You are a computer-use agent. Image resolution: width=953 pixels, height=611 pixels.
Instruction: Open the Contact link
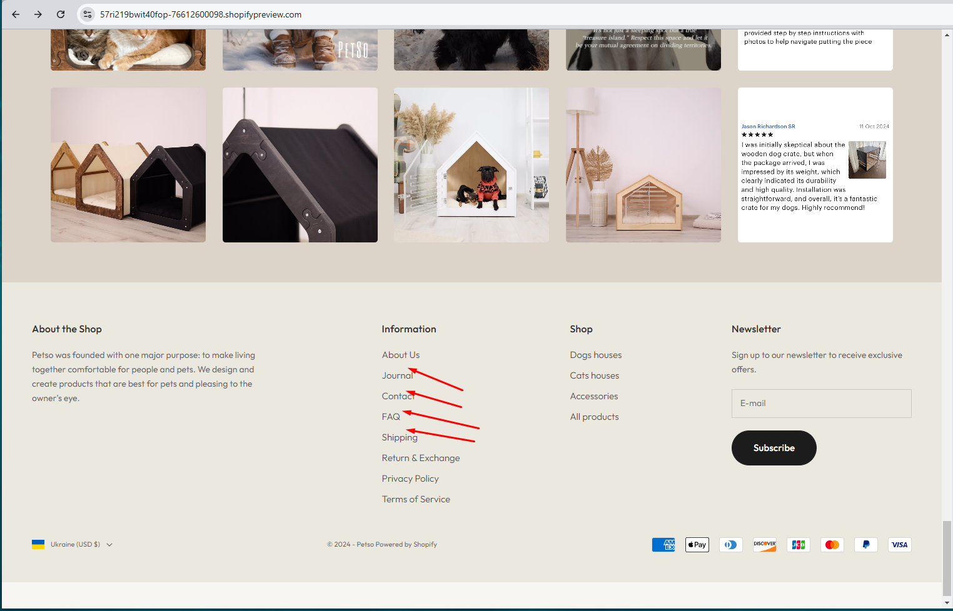click(x=398, y=396)
